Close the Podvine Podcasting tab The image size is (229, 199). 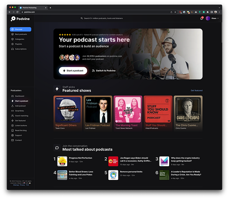[45, 8]
